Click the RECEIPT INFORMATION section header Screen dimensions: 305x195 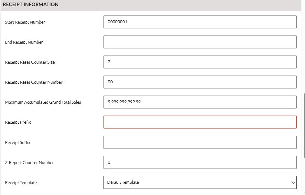click(31, 5)
